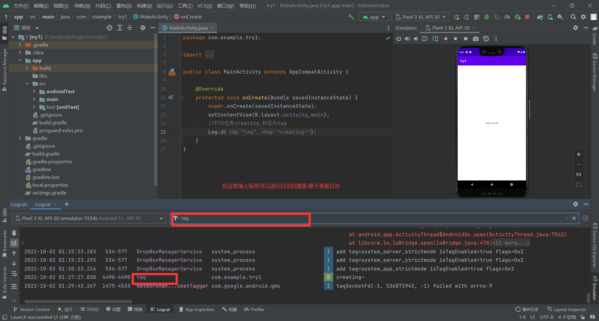Rotate emulator left icon
Viewport: 599px width, 321px height.
click(425, 39)
